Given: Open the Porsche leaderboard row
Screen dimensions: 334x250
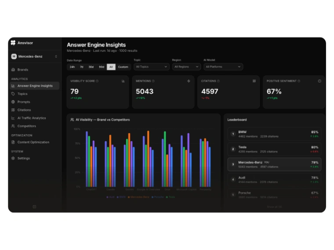Looking at the screenshot, I should click(x=274, y=195).
